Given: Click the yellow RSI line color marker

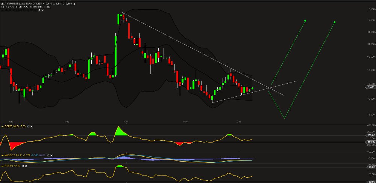Looking at the screenshot, I should [x=2, y=166].
